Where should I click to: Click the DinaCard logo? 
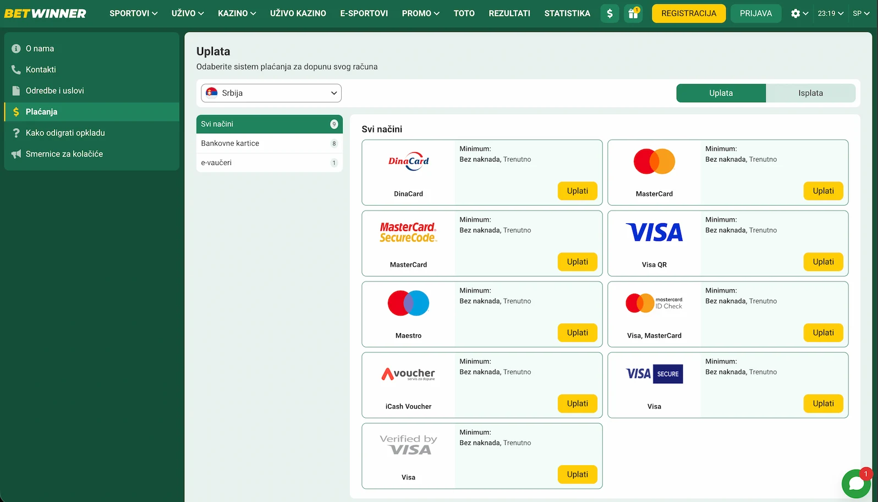click(x=409, y=161)
